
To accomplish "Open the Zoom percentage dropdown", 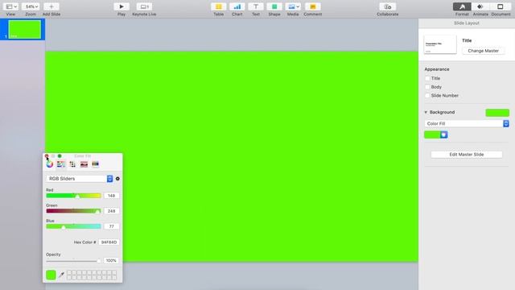I will 31,6.
